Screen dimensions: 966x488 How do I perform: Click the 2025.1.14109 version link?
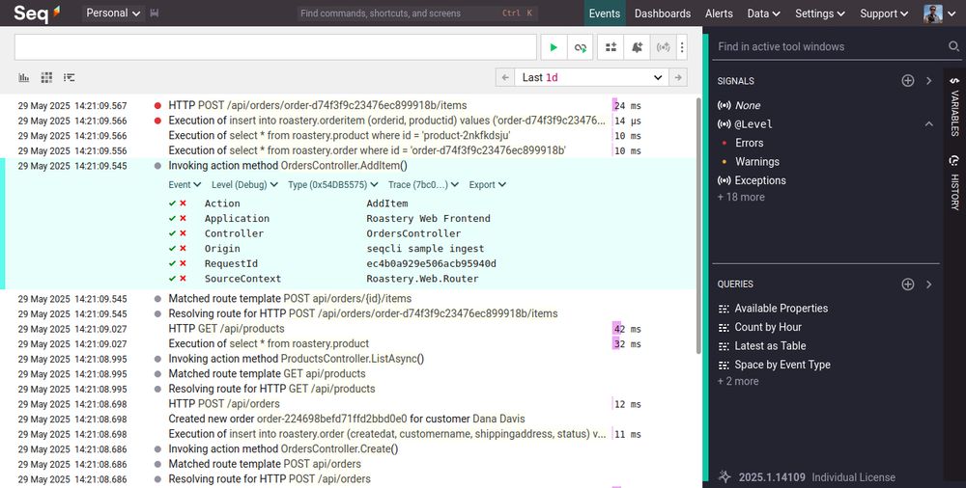click(772, 477)
